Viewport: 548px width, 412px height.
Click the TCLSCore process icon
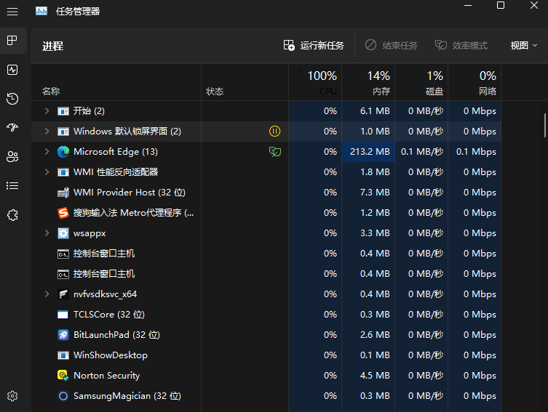click(63, 315)
